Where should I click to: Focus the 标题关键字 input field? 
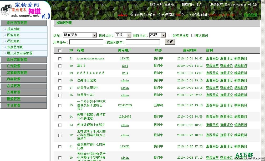(x=143, y=42)
